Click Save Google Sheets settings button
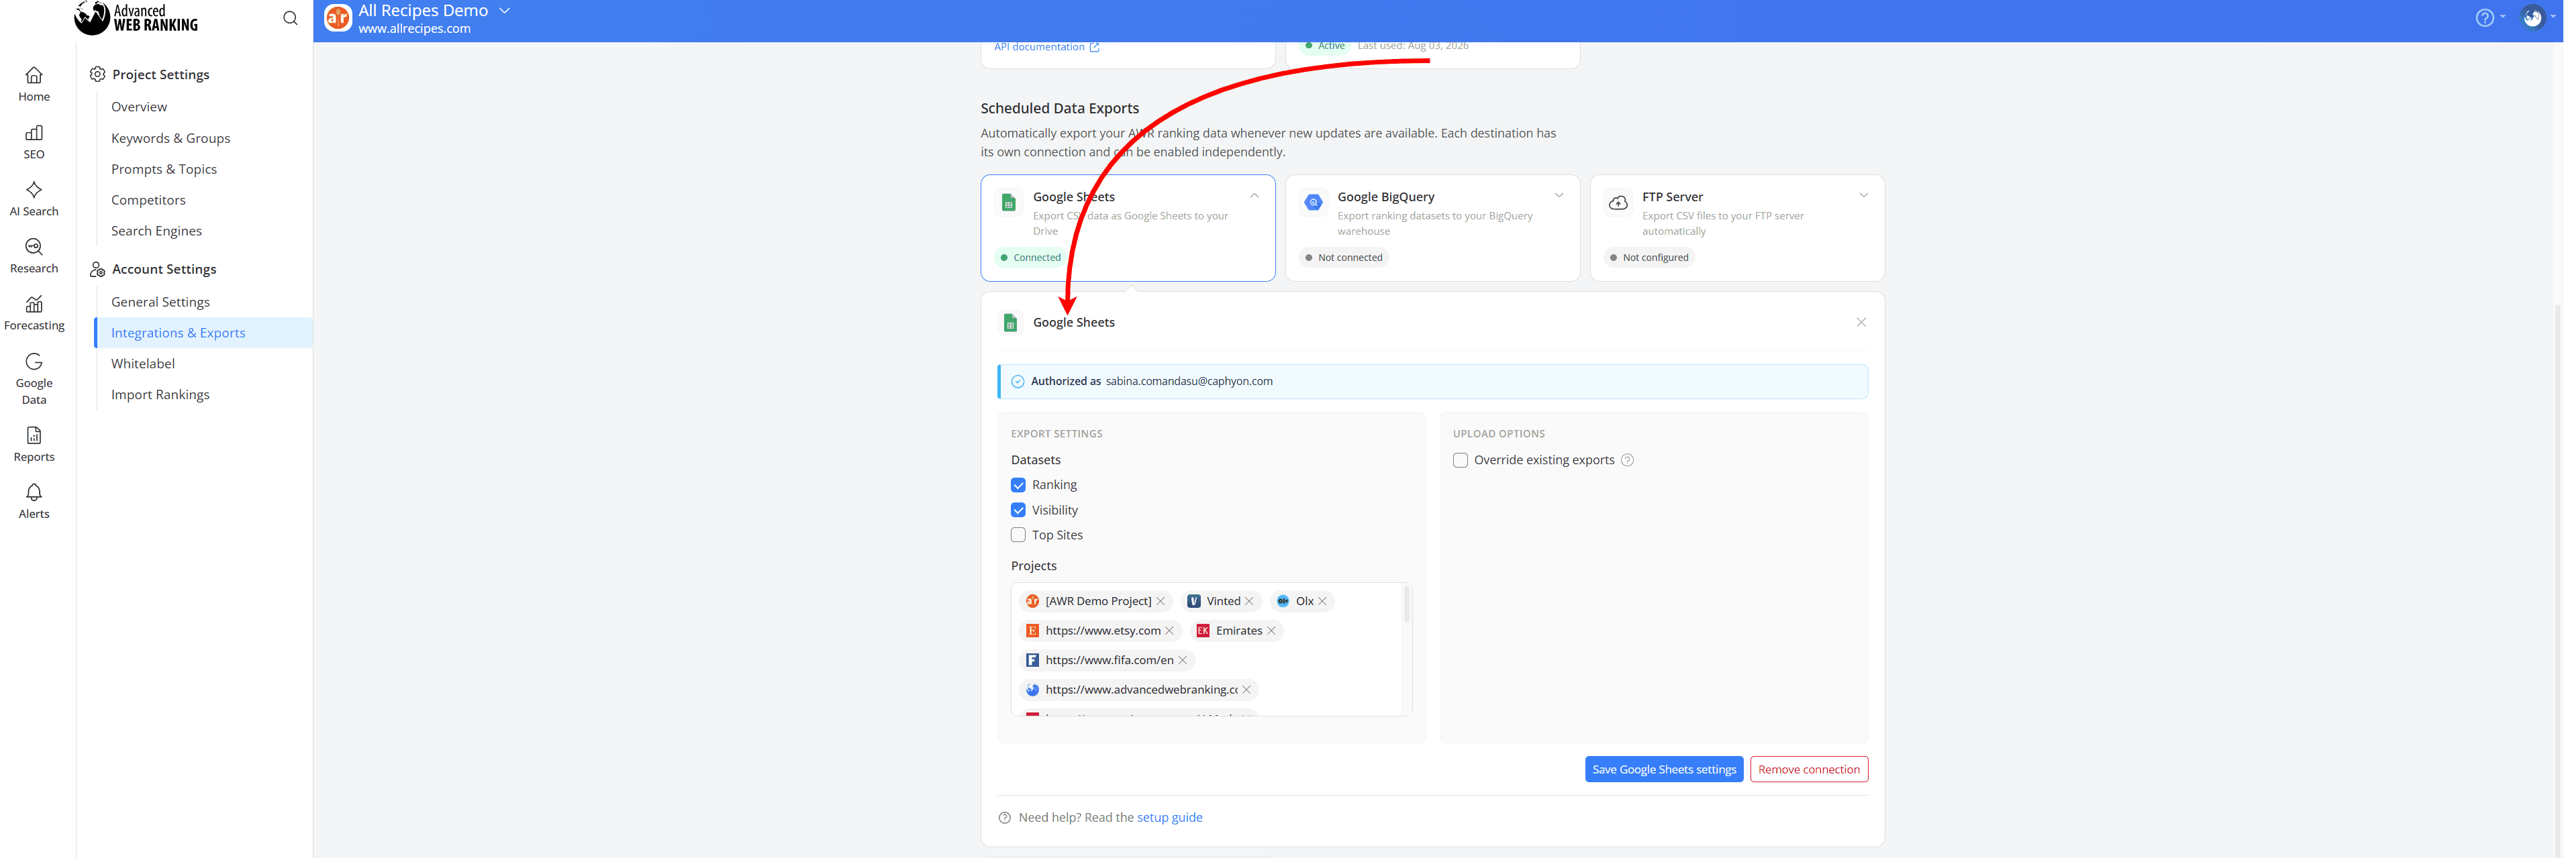This screenshot has height=858, width=2564. click(x=1664, y=769)
